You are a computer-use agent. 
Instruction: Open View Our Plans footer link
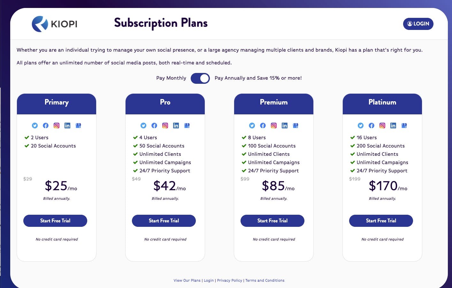187,280
